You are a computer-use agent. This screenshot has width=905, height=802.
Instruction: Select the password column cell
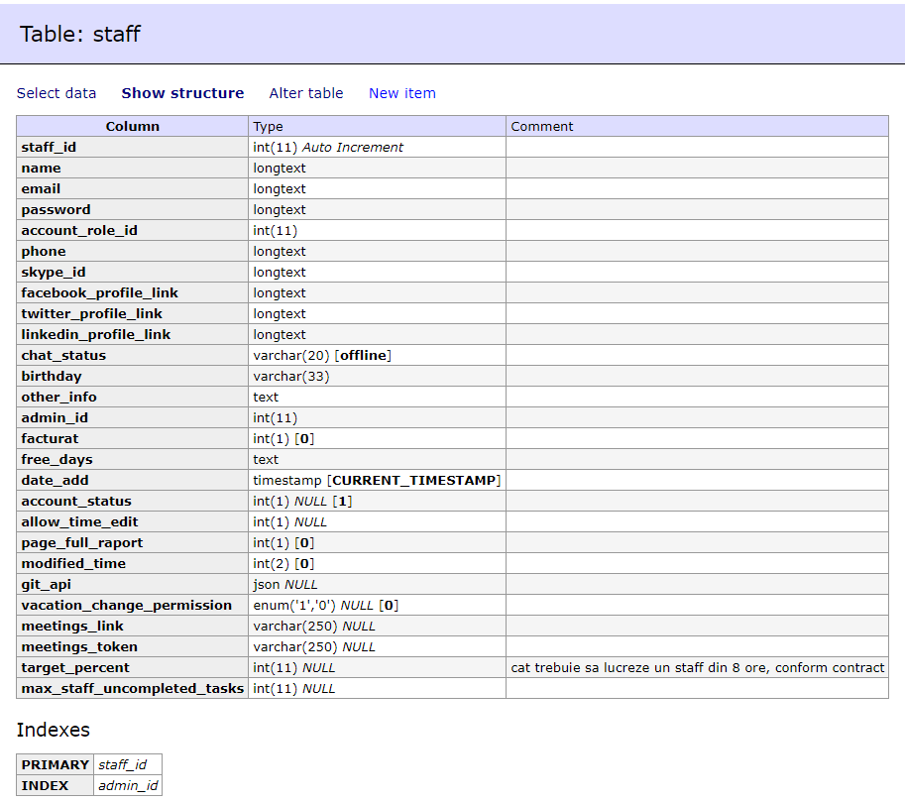132,209
